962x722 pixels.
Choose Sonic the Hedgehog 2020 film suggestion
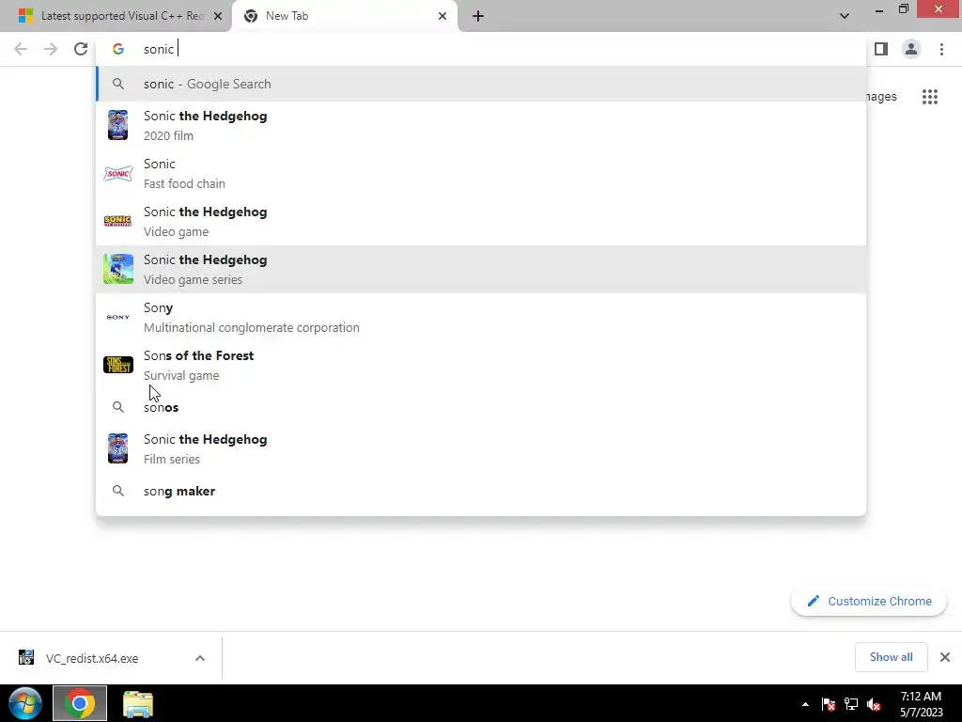pyautogui.click(x=481, y=125)
